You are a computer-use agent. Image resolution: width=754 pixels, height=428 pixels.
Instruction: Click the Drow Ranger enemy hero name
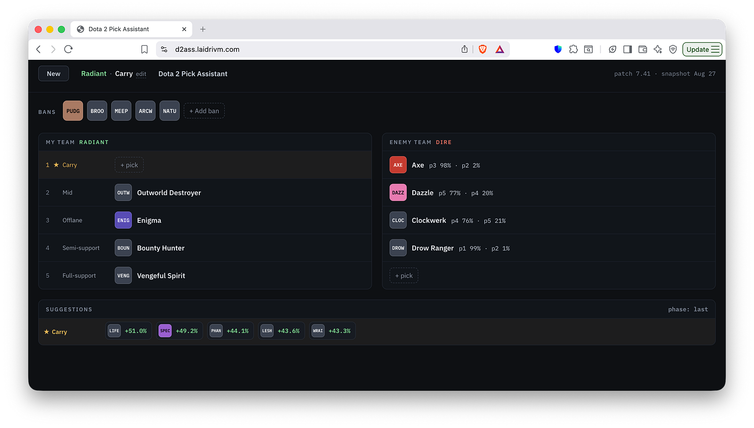point(433,248)
